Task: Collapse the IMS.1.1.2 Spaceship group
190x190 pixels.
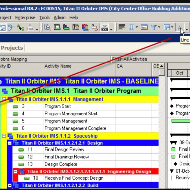Action: pos(4,136)
